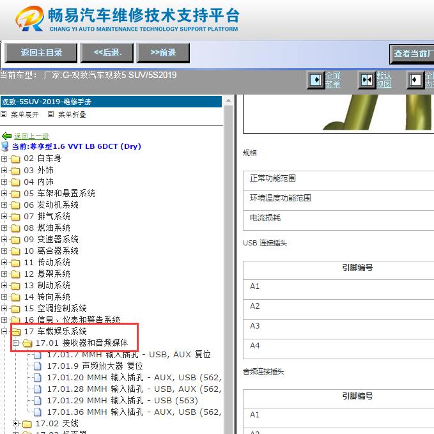Click the 06 发动机系统 folder icon

click(15, 205)
